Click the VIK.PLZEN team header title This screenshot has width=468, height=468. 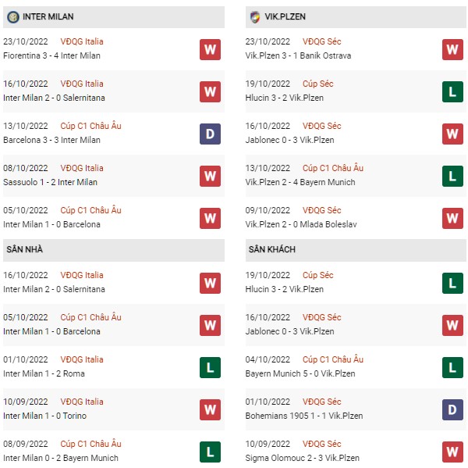pyautogui.click(x=285, y=16)
